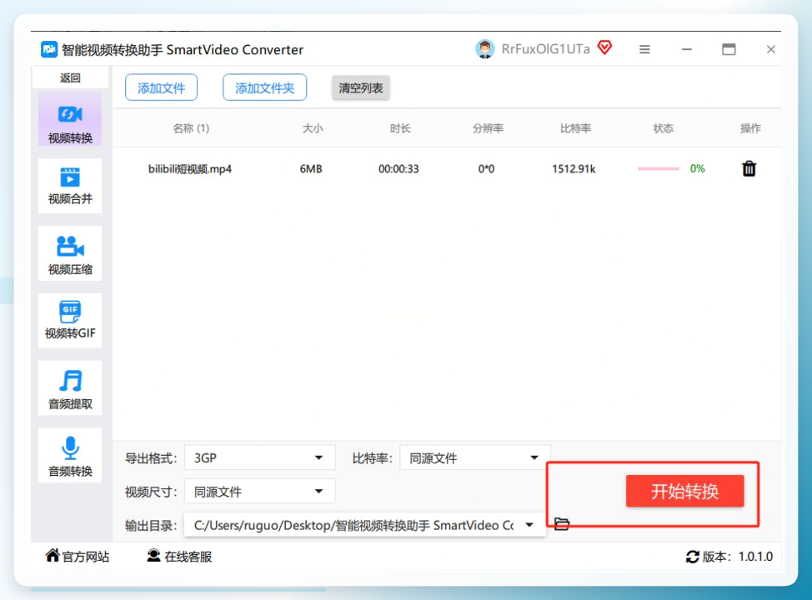The width and height of the screenshot is (812, 600).
Task: Click the 比特率 column header
Action: coord(575,128)
